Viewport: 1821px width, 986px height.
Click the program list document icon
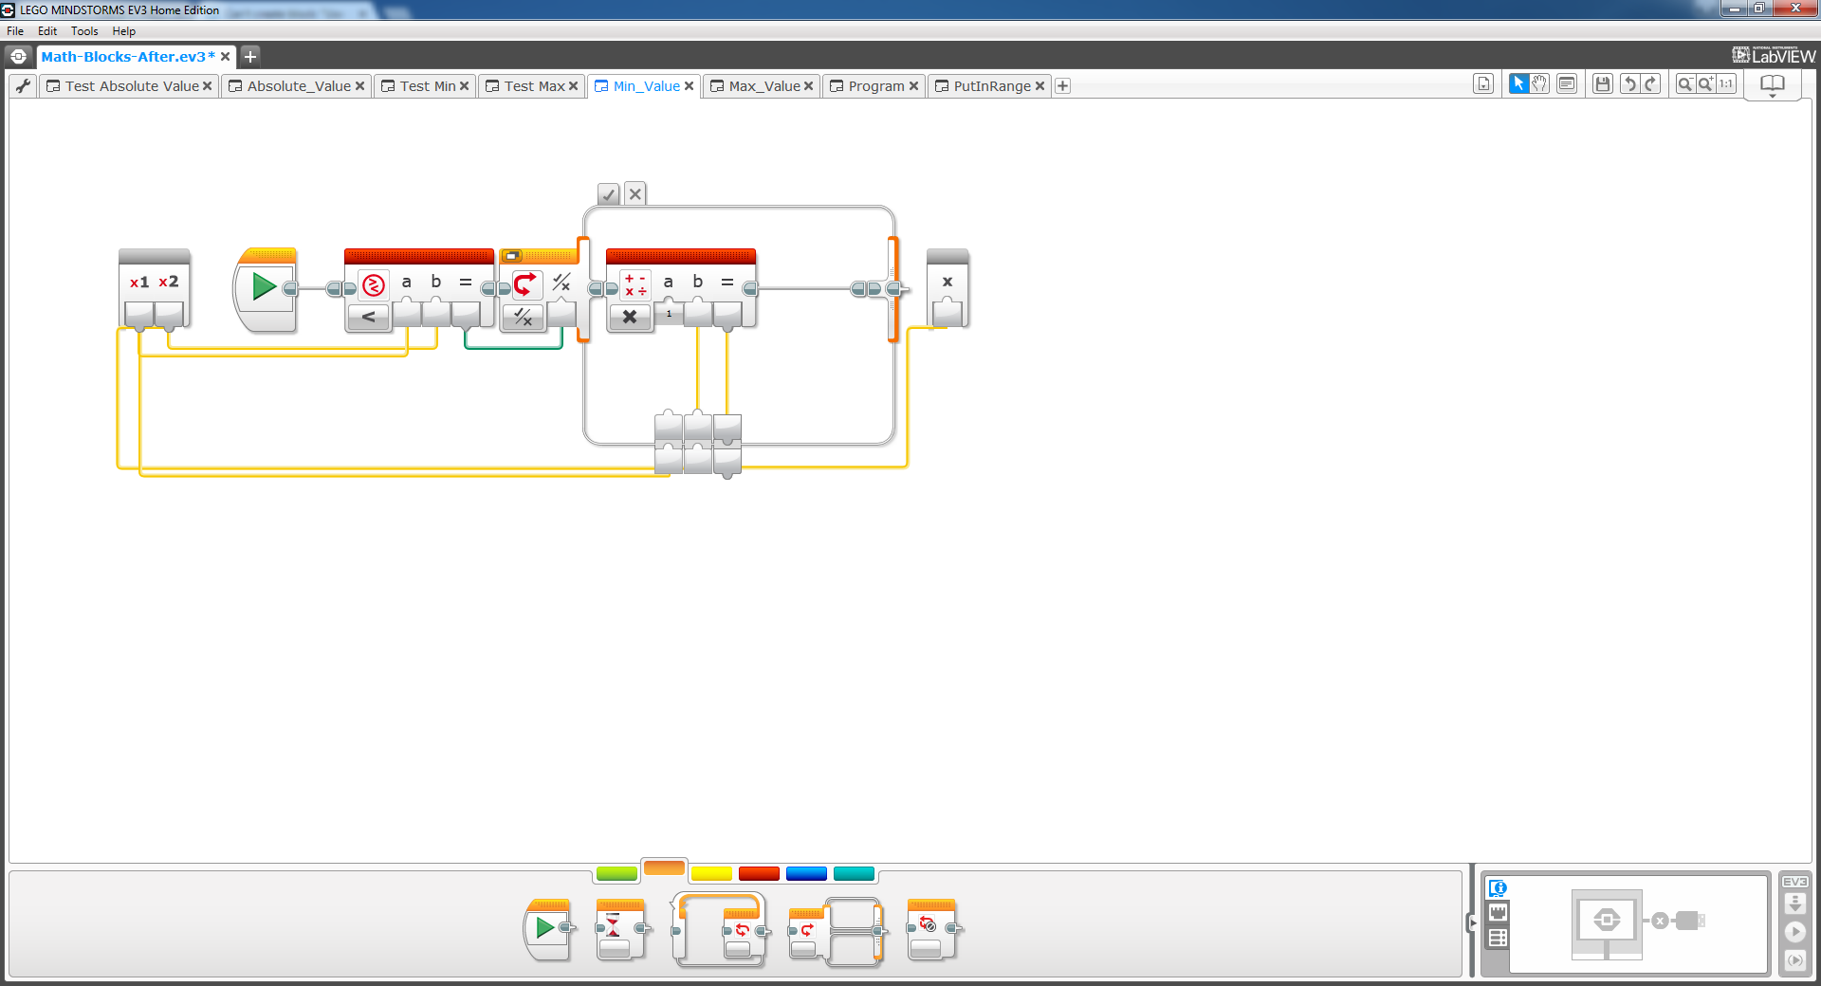click(x=1483, y=84)
